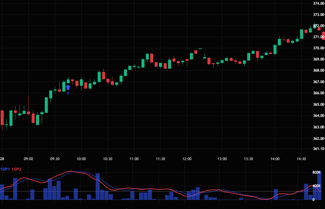Pick the 364.00 price level label
This screenshot has width=325, height=209.
tap(319, 116)
